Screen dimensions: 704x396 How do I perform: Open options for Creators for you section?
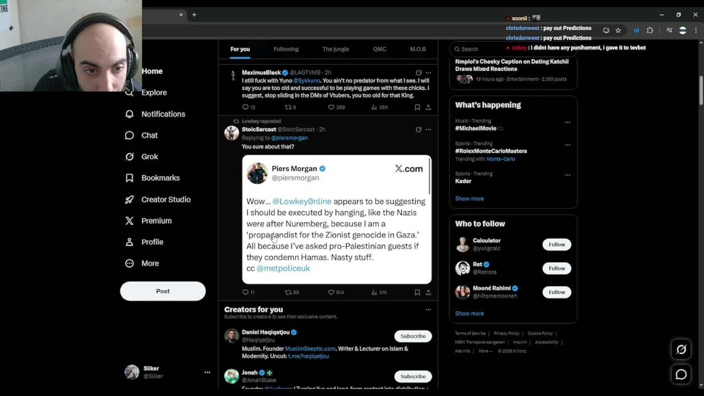click(428, 310)
